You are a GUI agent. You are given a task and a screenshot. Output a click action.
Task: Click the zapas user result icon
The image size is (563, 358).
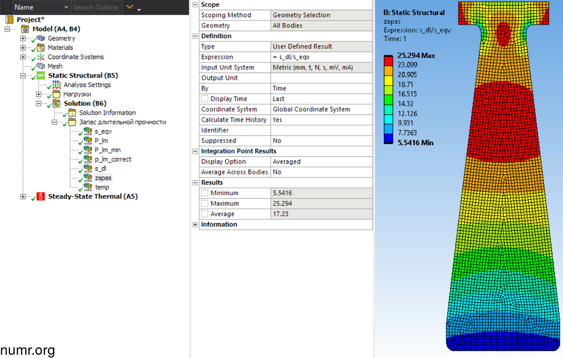(87, 178)
